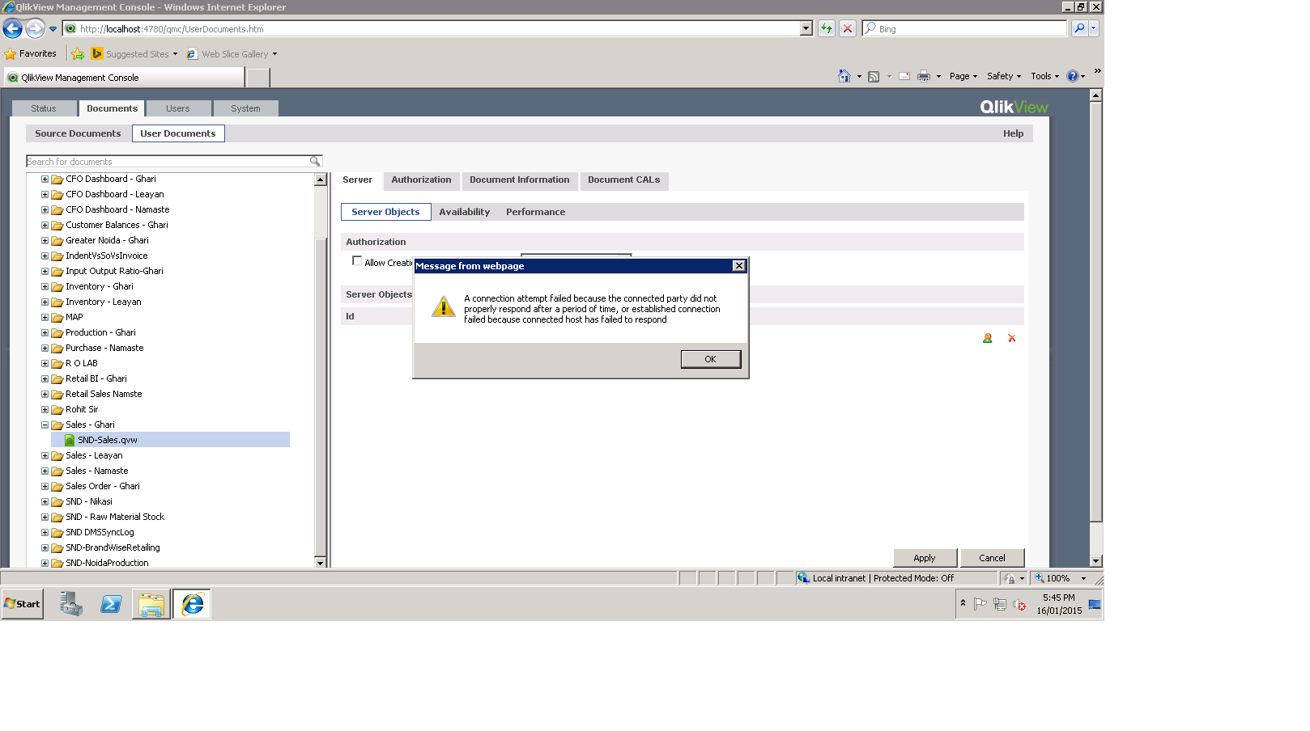Click the network tray icon

coord(1000,604)
